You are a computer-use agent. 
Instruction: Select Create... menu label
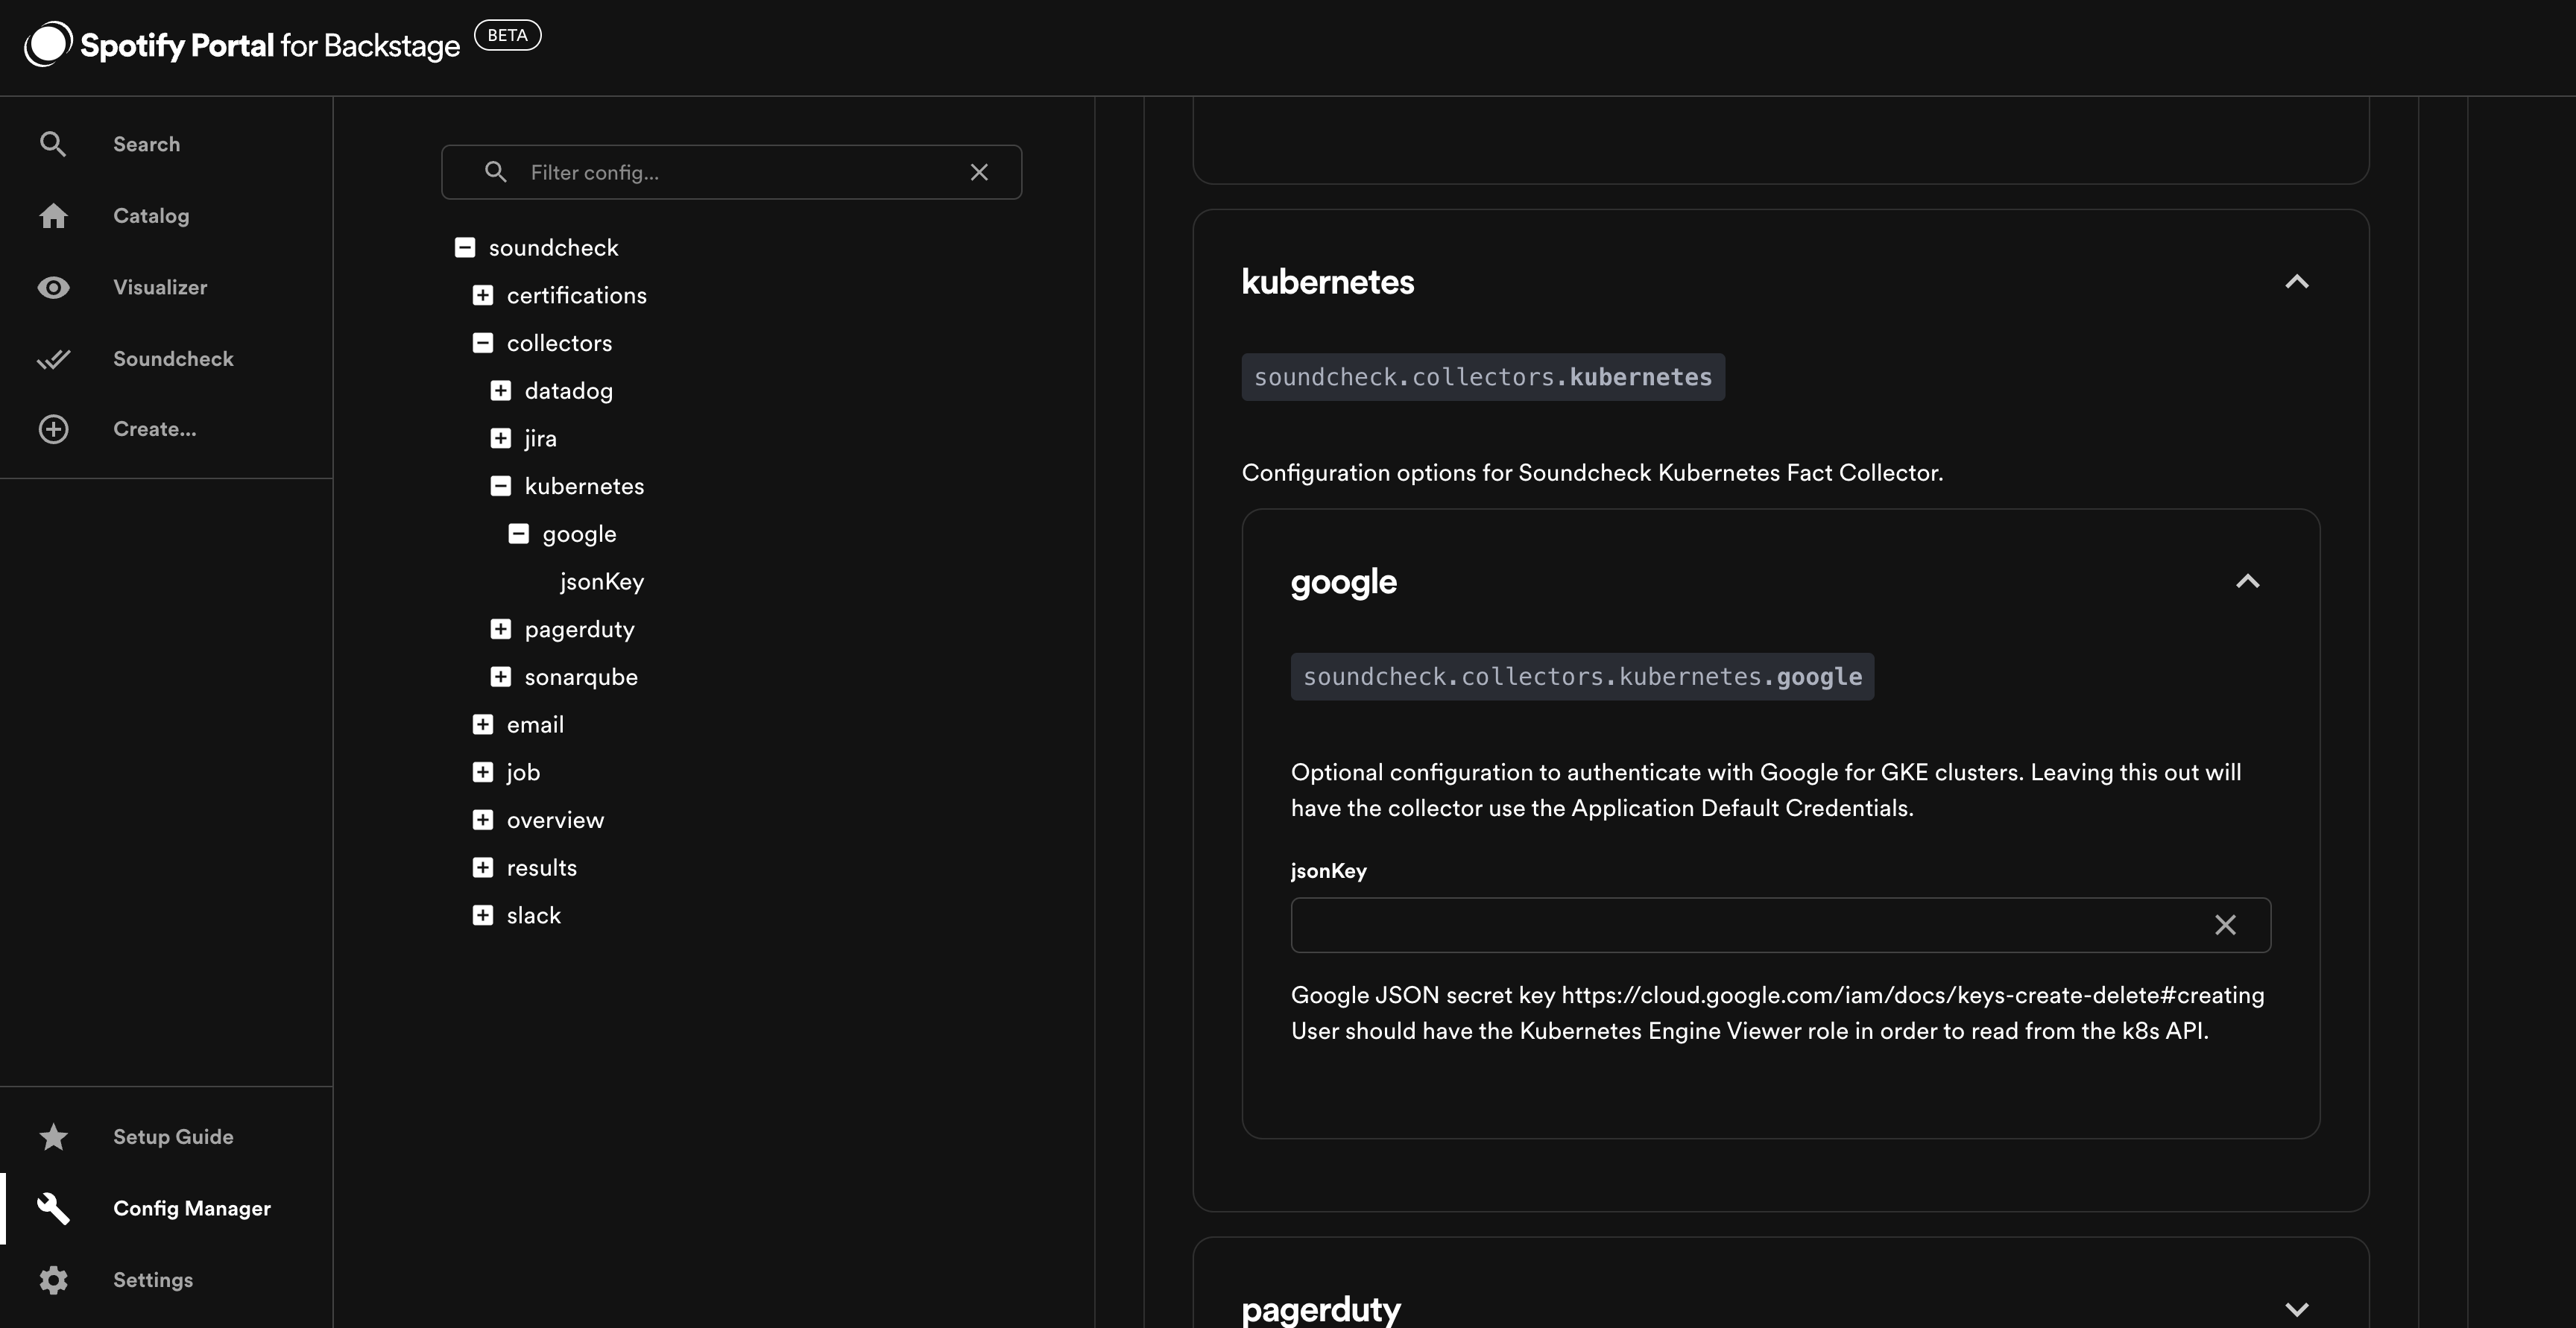coord(155,429)
